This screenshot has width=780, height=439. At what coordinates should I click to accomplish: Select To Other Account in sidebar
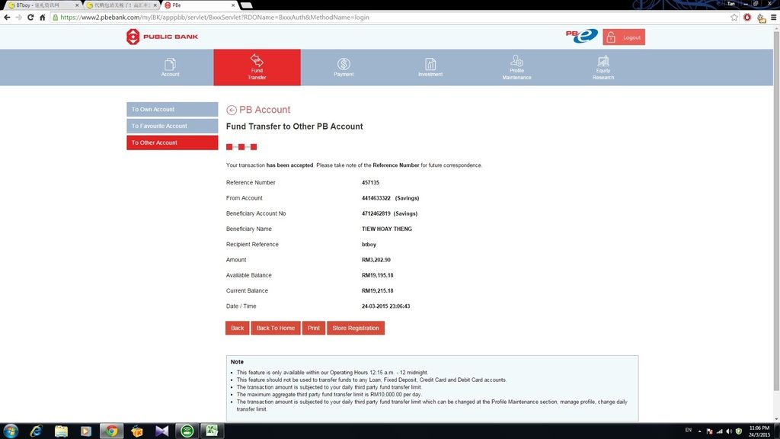click(x=172, y=143)
